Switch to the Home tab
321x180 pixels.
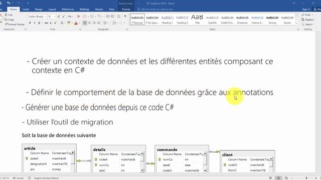14,9
